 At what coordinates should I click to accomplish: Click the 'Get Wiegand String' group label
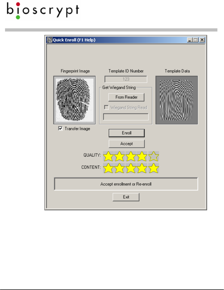click(119, 87)
